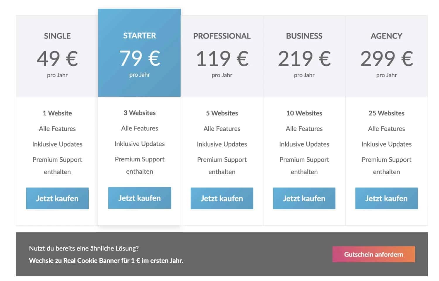439x281 pixels.
Task: Request a coupon with Gutschein anfordern
Action: coord(373,254)
